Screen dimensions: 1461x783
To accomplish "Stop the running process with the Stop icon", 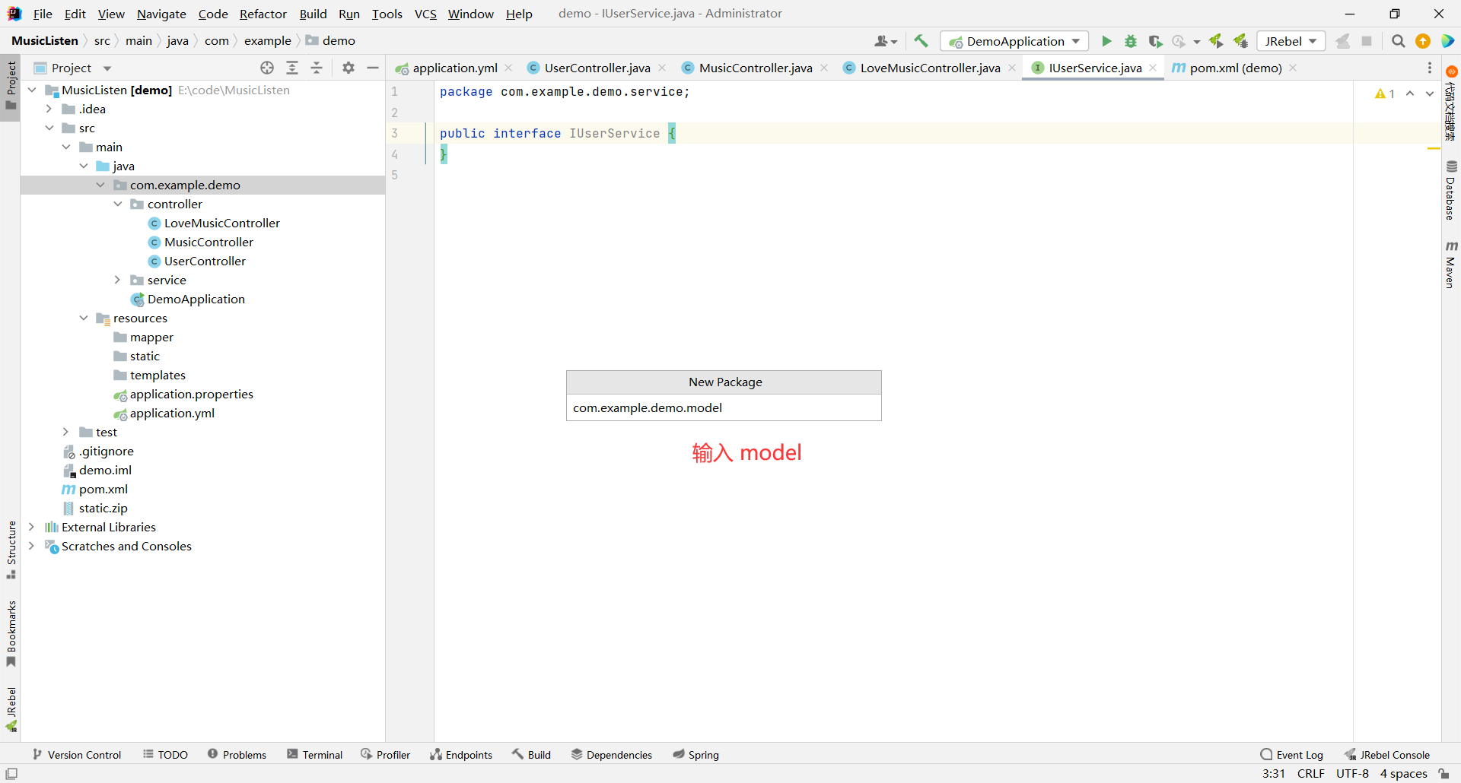I will point(1367,41).
